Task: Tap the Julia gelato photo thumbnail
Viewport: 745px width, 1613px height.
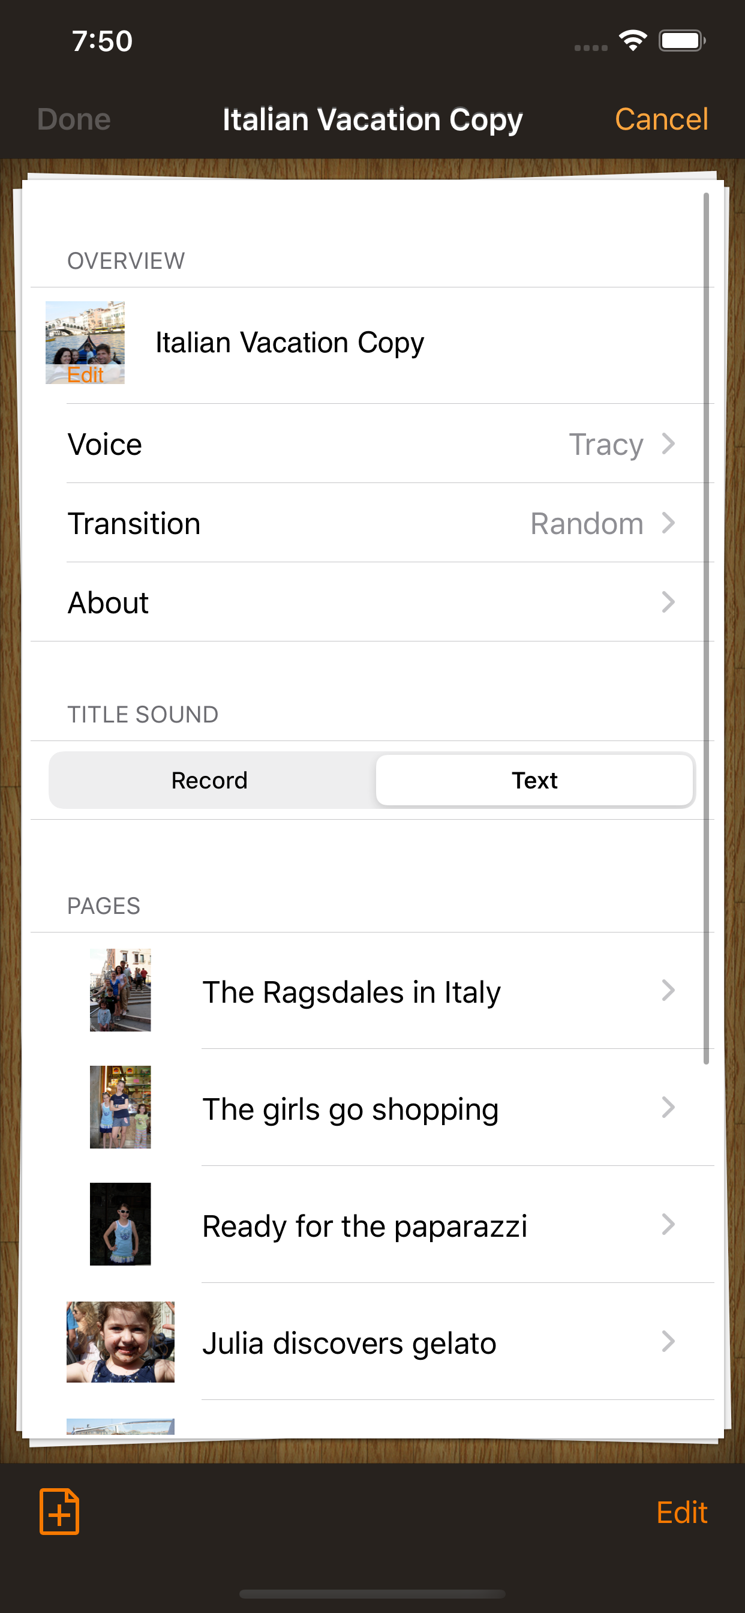Action: pos(120,1341)
